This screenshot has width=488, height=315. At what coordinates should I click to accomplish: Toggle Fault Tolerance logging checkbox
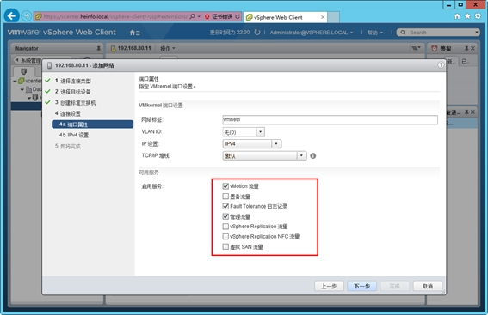tap(225, 206)
